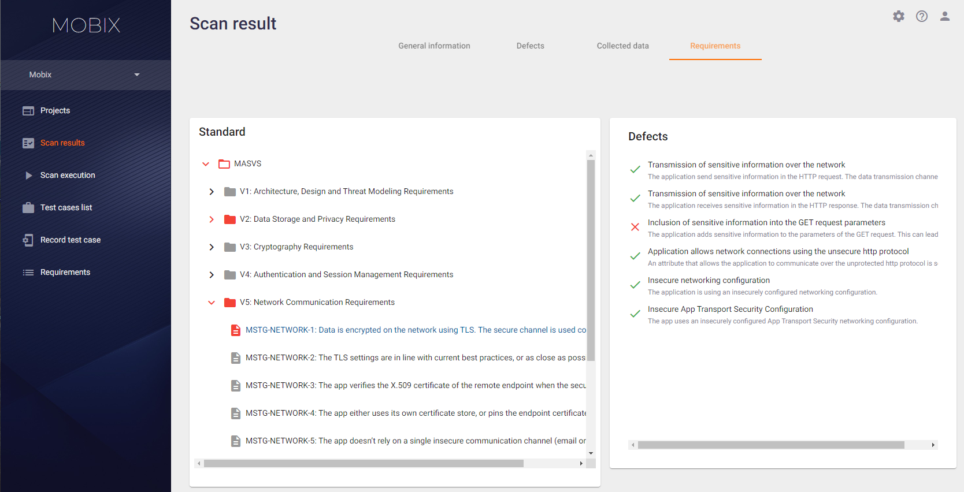This screenshot has width=964, height=492.
Task: Click the red V5 Network Communication folder icon
Action: click(230, 303)
